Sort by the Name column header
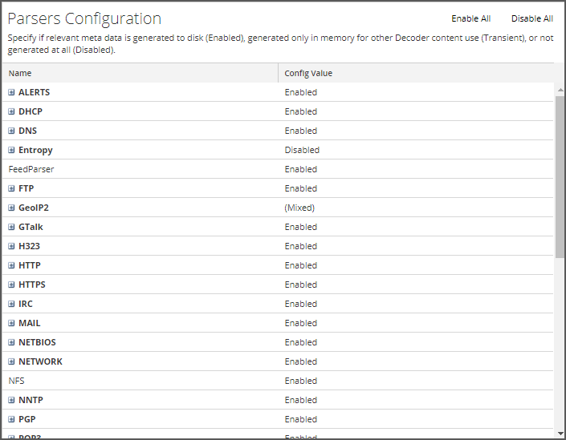This screenshot has width=566, height=440. (x=20, y=73)
